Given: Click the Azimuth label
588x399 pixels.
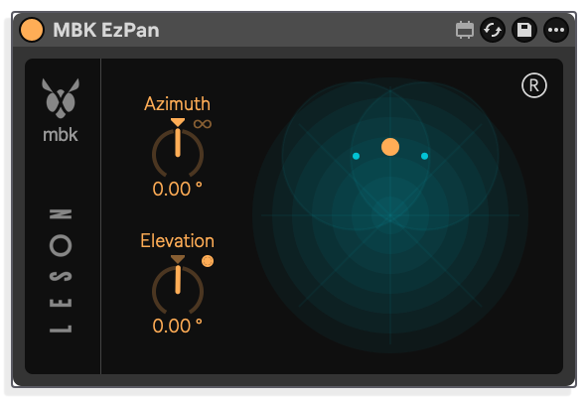Looking at the screenshot, I should pos(178,104).
